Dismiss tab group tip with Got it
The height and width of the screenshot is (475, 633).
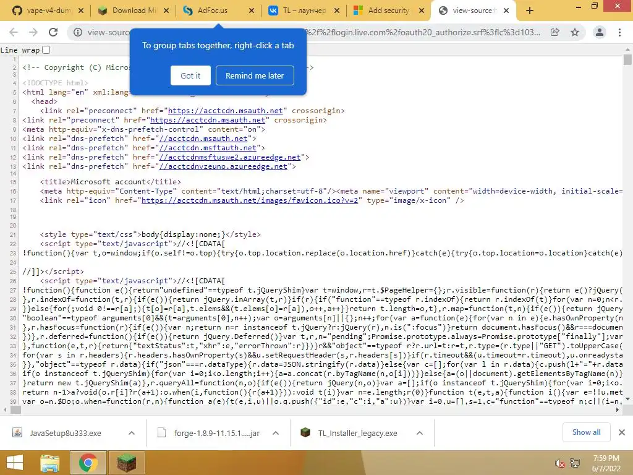(x=190, y=75)
